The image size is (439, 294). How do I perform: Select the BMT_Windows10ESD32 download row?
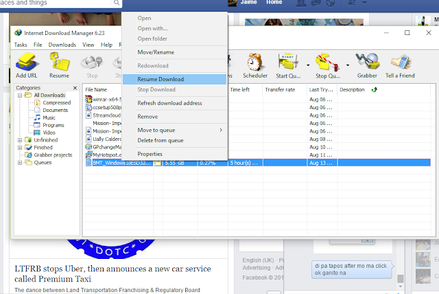point(258,163)
